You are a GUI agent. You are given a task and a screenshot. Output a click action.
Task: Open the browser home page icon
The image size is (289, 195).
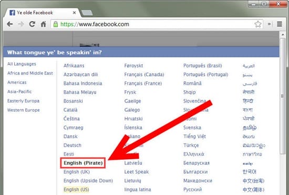(x=43, y=24)
